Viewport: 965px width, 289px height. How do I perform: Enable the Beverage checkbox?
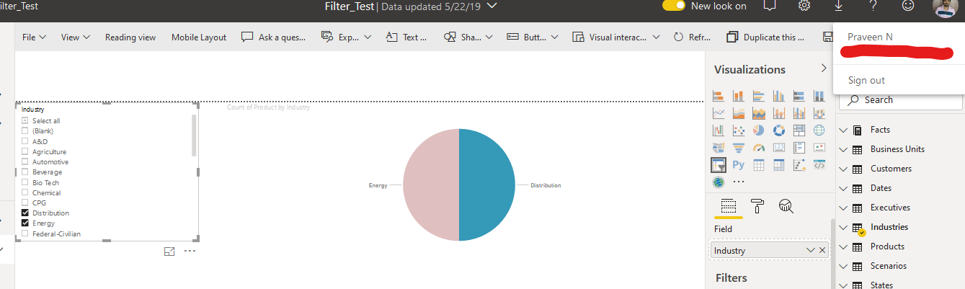[x=25, y=172]
